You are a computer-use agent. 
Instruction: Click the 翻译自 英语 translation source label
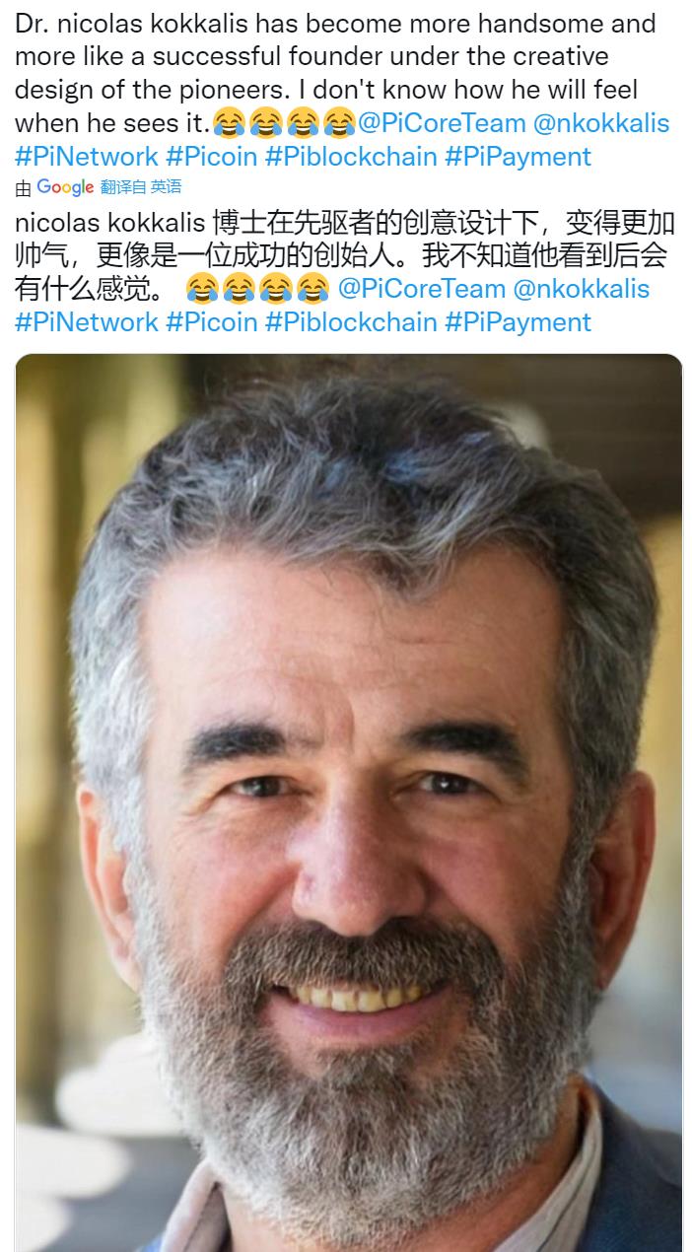coord(141,187)
